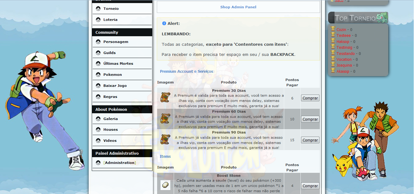This screenshot has width=414, height=194.
Task: Click the About Pokémon section header
Action: [x=122, y=109]
